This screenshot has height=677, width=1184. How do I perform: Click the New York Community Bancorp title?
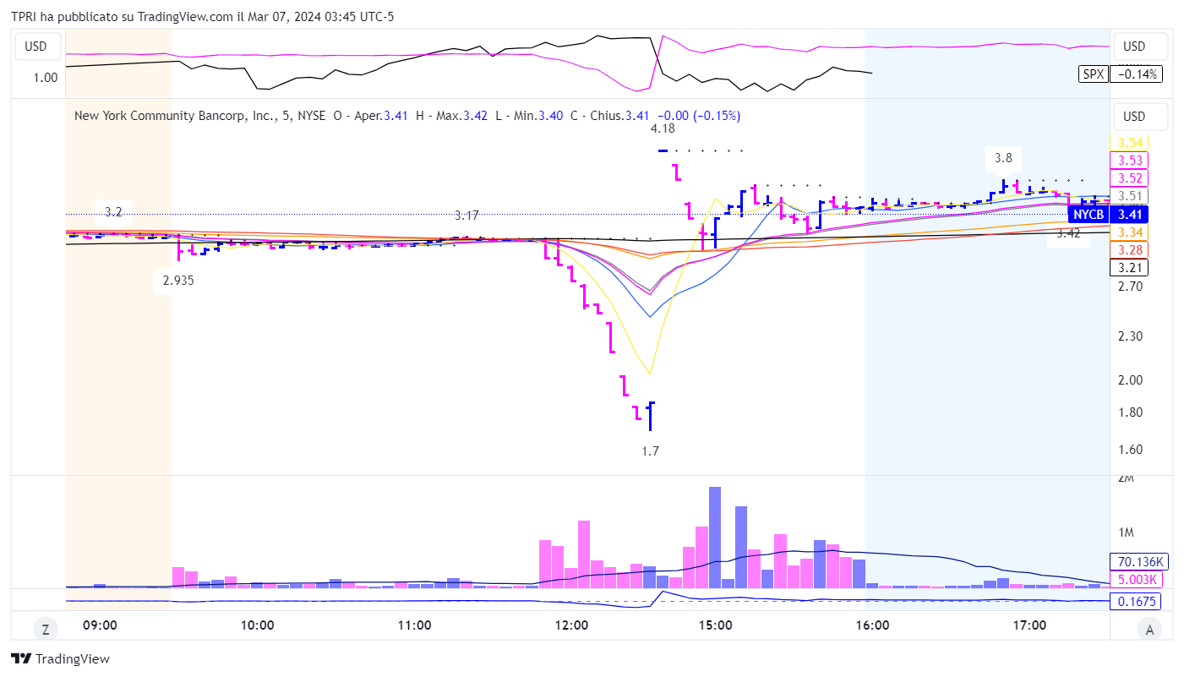point(175,116)
